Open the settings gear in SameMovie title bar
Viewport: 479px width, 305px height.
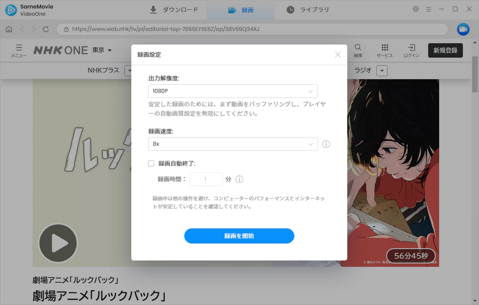pos(416,9)
